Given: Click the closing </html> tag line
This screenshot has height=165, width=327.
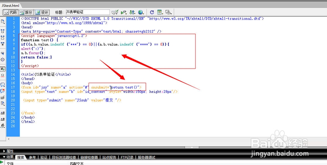Looking at the screenshot, I should (x=28, y=122).
